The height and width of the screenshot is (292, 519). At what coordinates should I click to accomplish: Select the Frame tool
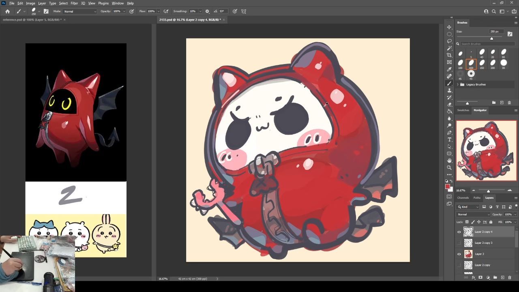point(449,62)
